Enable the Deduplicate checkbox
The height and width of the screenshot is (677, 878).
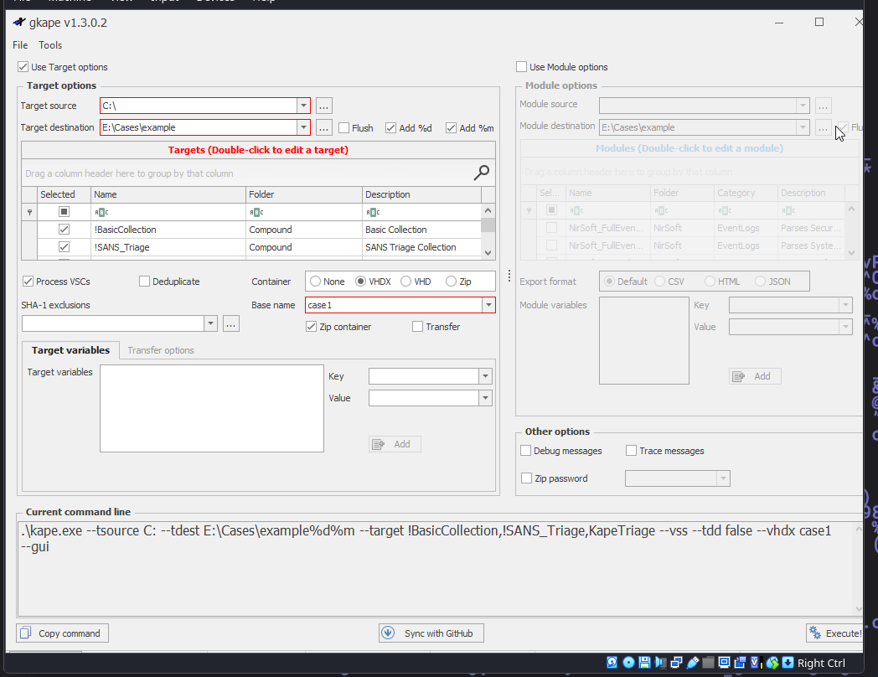[x=144, y=282]
